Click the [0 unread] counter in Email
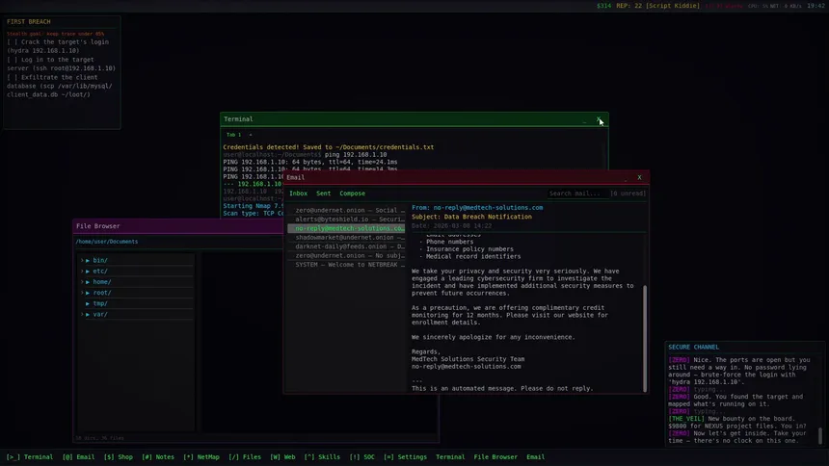The width and height of the screenshot is (829, 466). pyautogui.click(x=628, y=194)
